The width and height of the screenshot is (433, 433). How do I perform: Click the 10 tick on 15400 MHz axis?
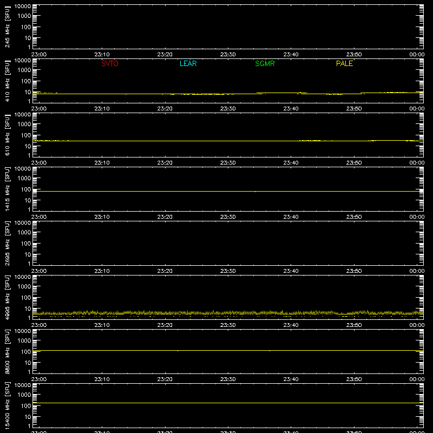pos(28,417)
